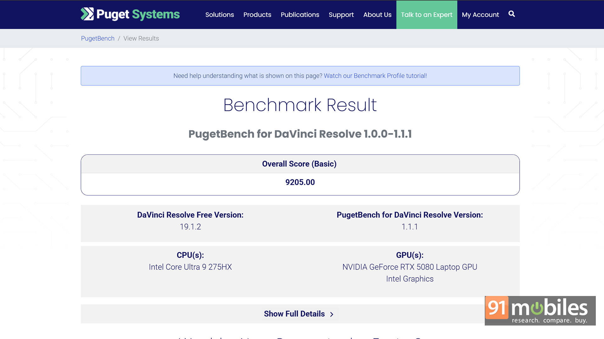604x339 pixels.
Task: Click the DaVinci Resolve Free Version label
Action: point(190,215)
